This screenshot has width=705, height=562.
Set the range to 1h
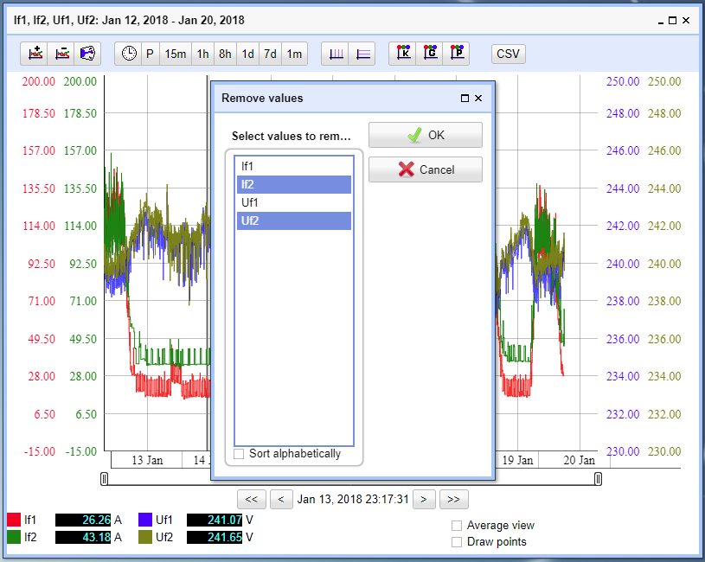(x=202, y=54)
